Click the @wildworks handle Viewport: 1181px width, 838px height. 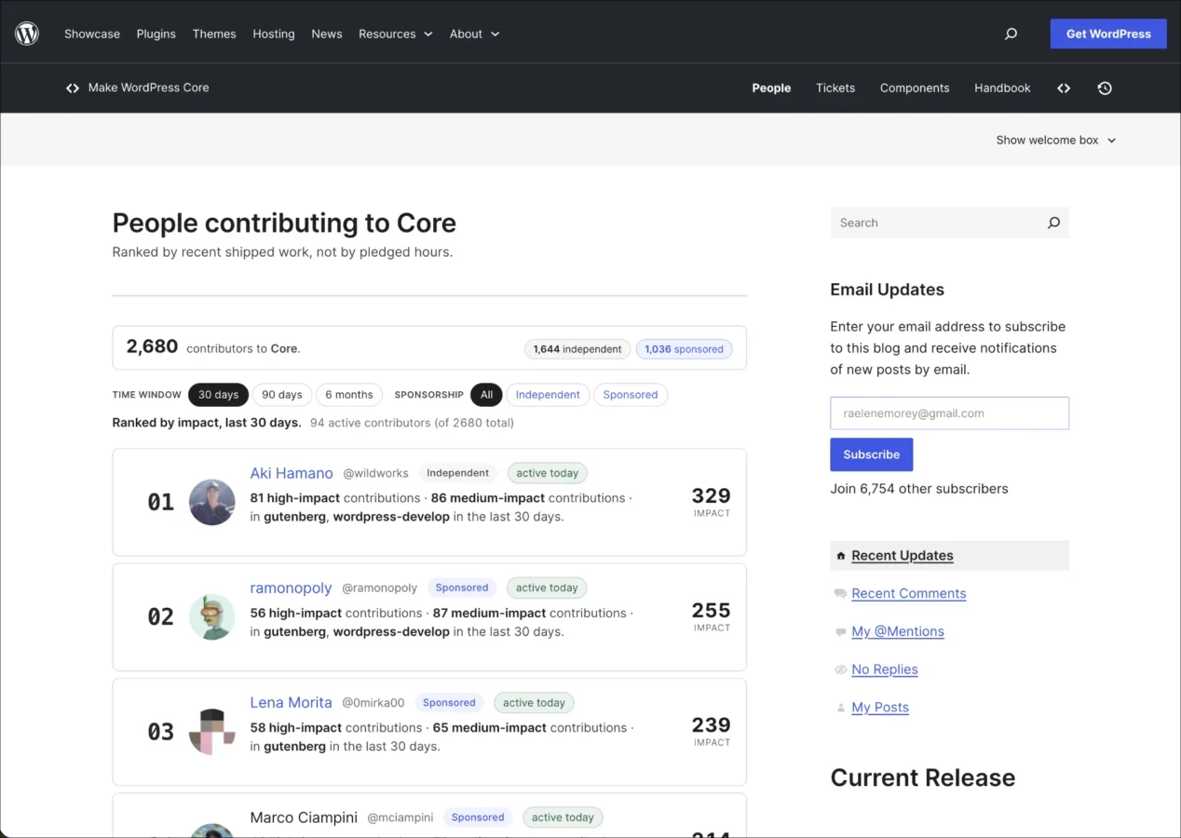point(377,474)
